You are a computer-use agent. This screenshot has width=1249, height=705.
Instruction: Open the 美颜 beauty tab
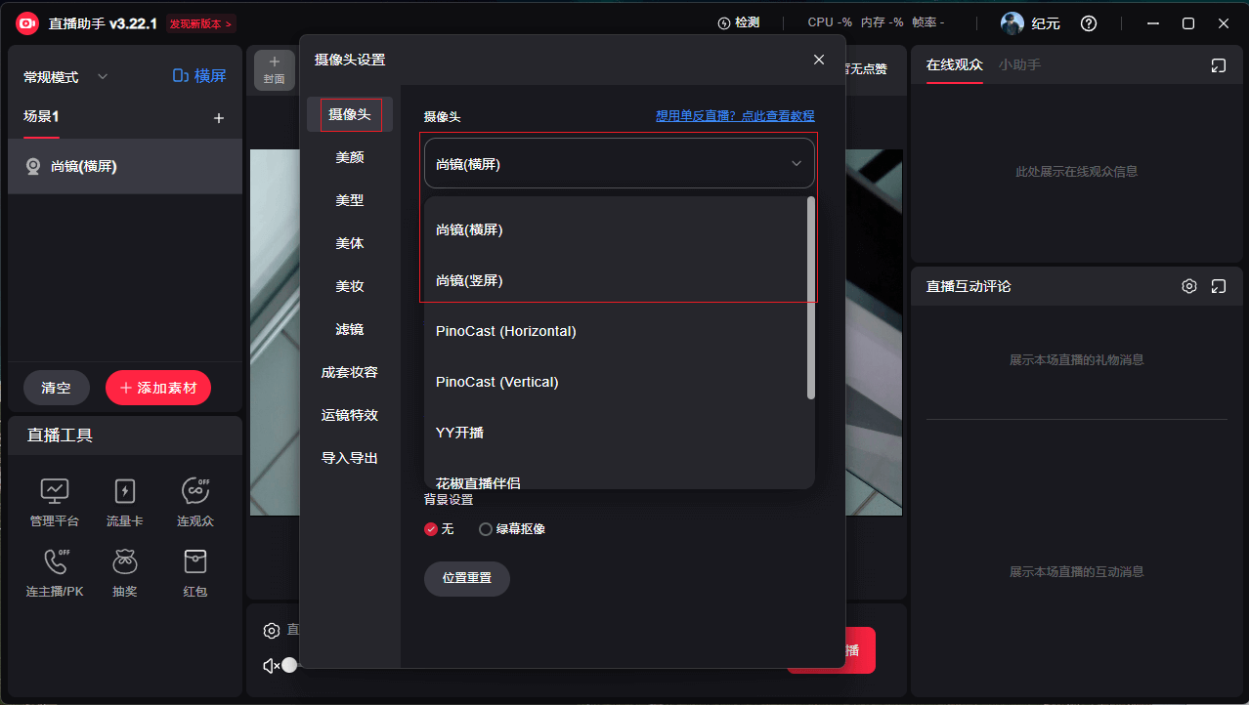(x=350, y=157)
